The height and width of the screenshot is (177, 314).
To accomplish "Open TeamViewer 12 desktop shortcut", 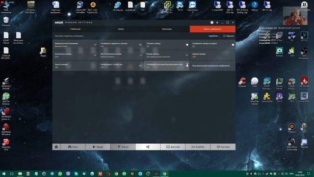I will point(192,7).
